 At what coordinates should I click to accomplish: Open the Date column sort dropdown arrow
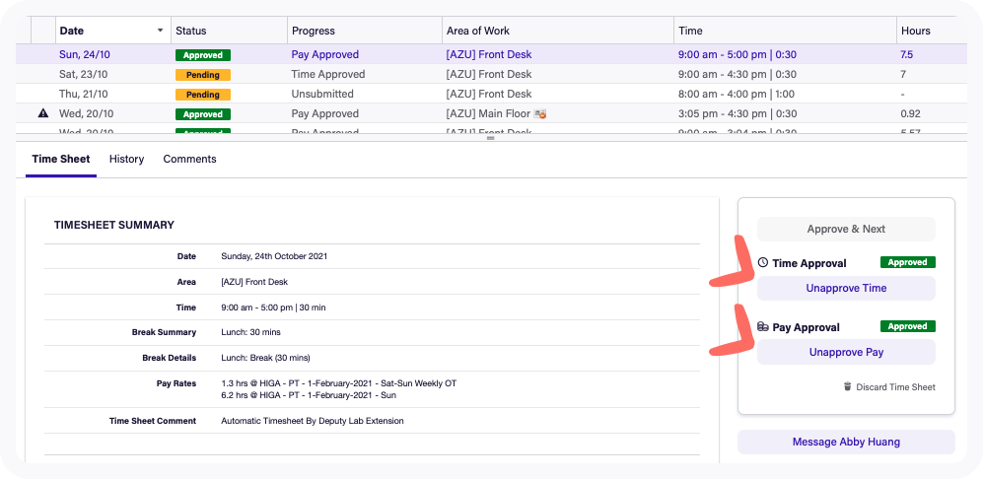(161, 31)
